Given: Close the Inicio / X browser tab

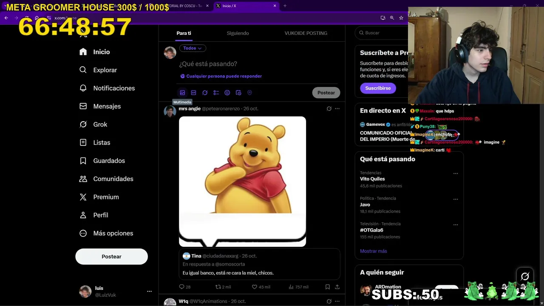Looking at the screenshot, I should [275, 6].
